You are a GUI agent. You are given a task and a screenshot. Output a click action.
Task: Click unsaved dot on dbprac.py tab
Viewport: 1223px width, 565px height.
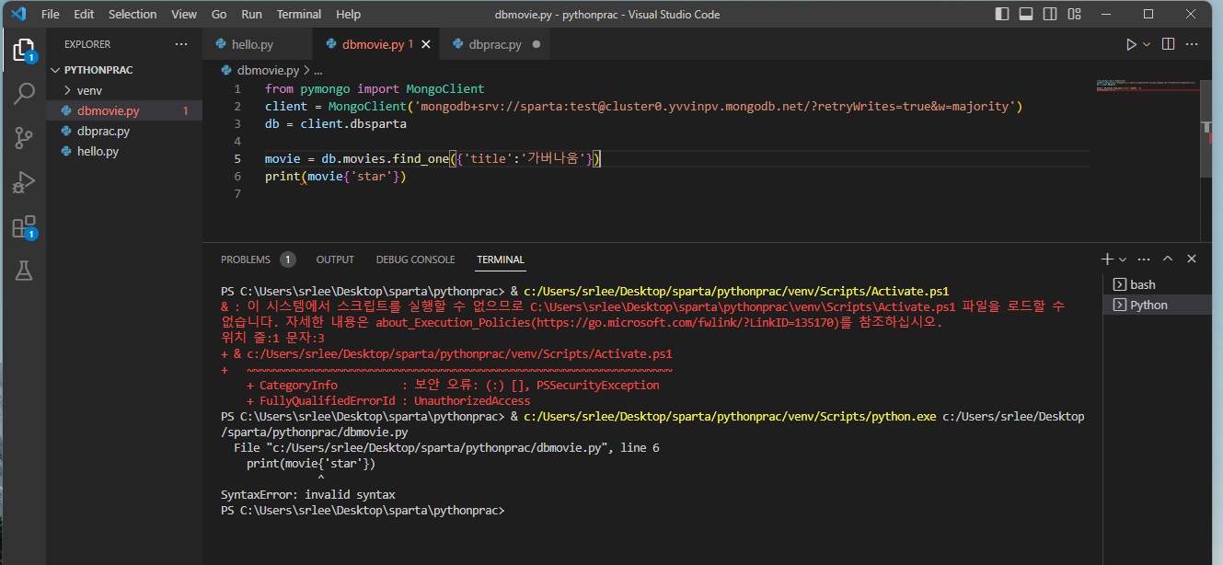[x=536, y=44]
